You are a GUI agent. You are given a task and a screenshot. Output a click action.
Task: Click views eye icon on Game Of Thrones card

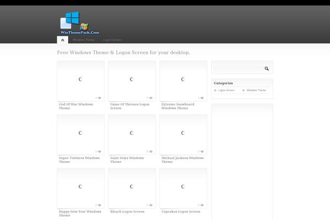pos(151,98)
